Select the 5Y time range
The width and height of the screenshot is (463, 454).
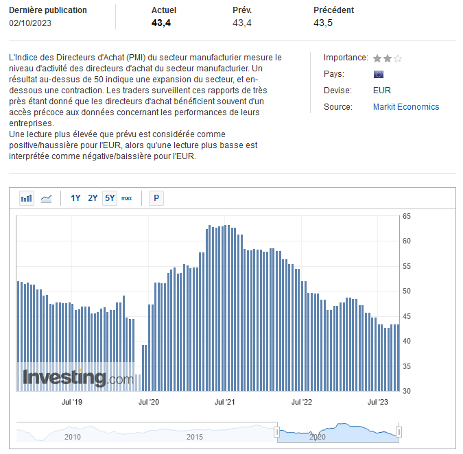(x=110, y=198)
